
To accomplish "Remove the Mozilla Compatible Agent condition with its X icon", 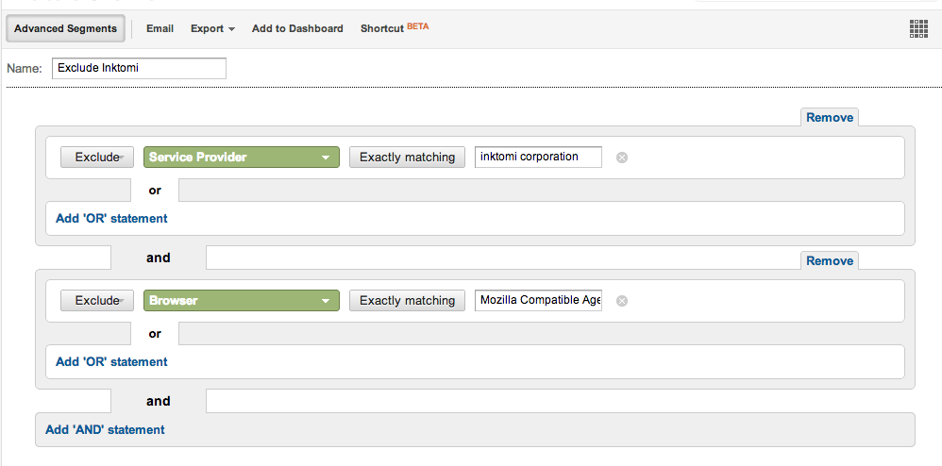I will click(622, 301).
